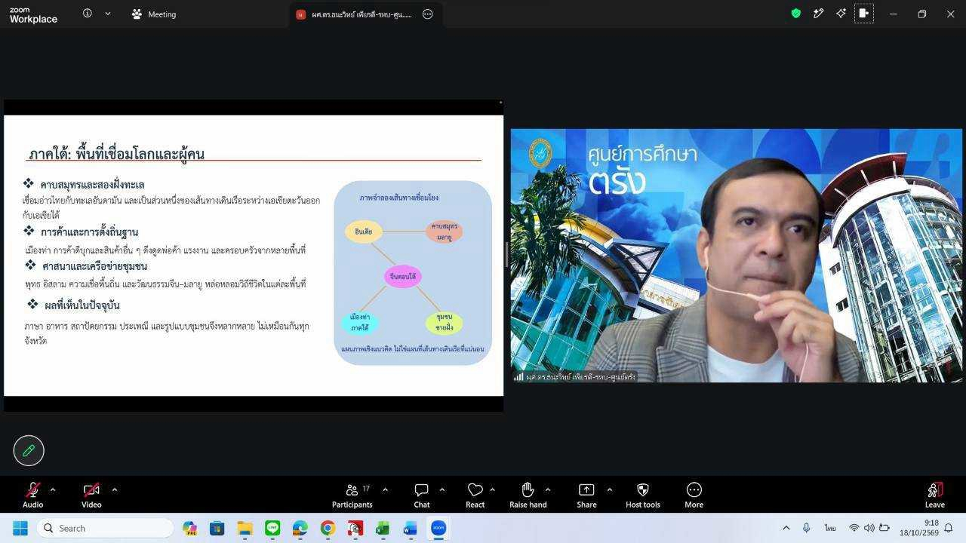Viewport: 966px width, 543px height.
Task: Switch to the Meeting tab
Action: pos(154,14)
